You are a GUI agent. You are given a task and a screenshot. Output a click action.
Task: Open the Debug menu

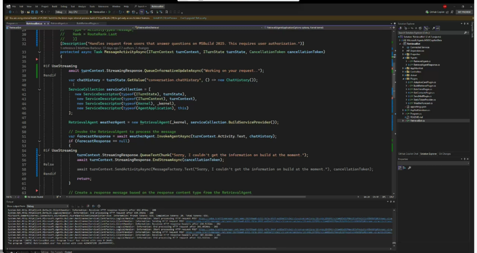[64, 7]
